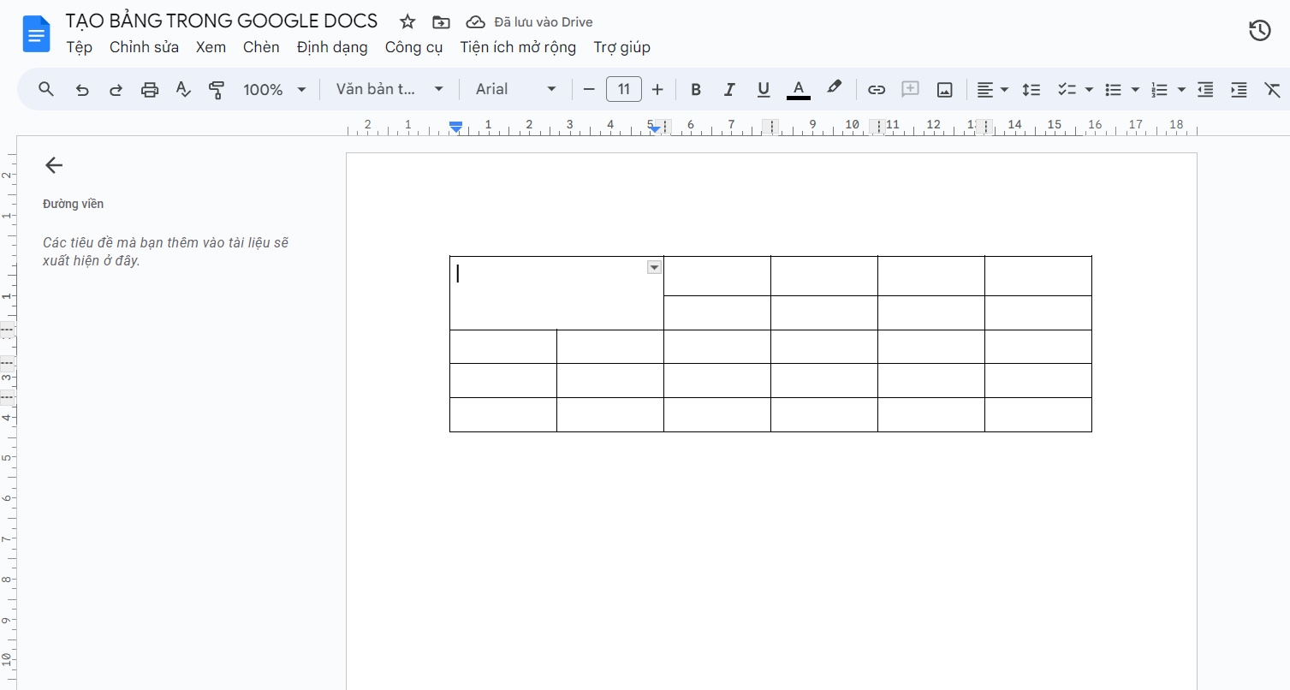Open document version history
1290x690 pixels.
coord(1259,30)
